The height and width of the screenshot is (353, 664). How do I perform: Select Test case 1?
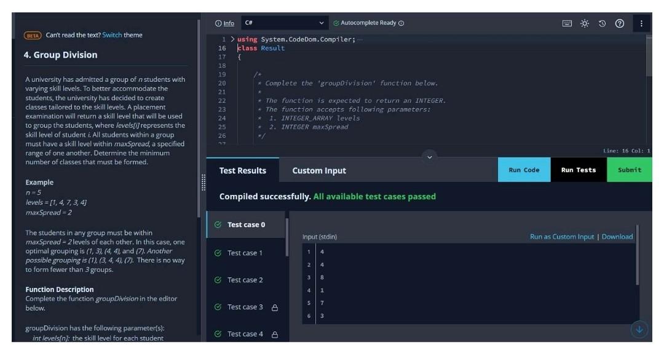tap(245, 253)
